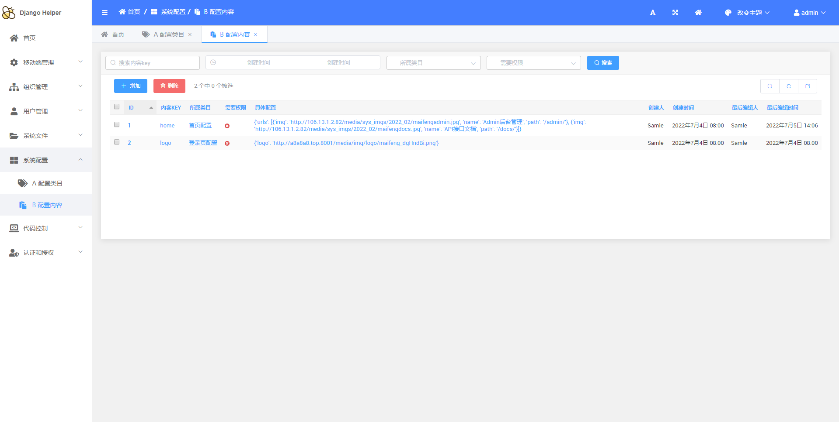This screenshot has width=839, height=422.
Task: Open the '改变主题' theme color picker
Action: click(747, 13)
